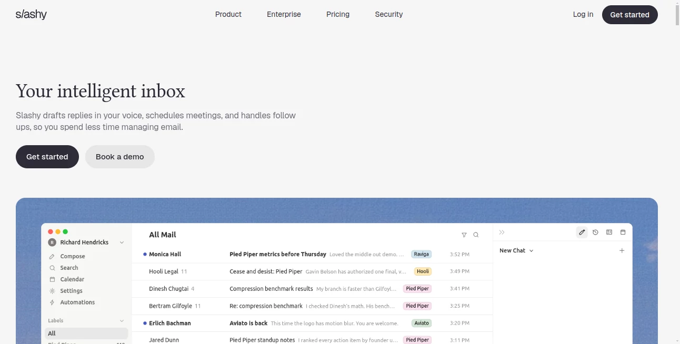The height and width of the screenshot is (344, 680).
Task: Collapse chat panel with double-chevron icon
Action: [x=502, y=232]
